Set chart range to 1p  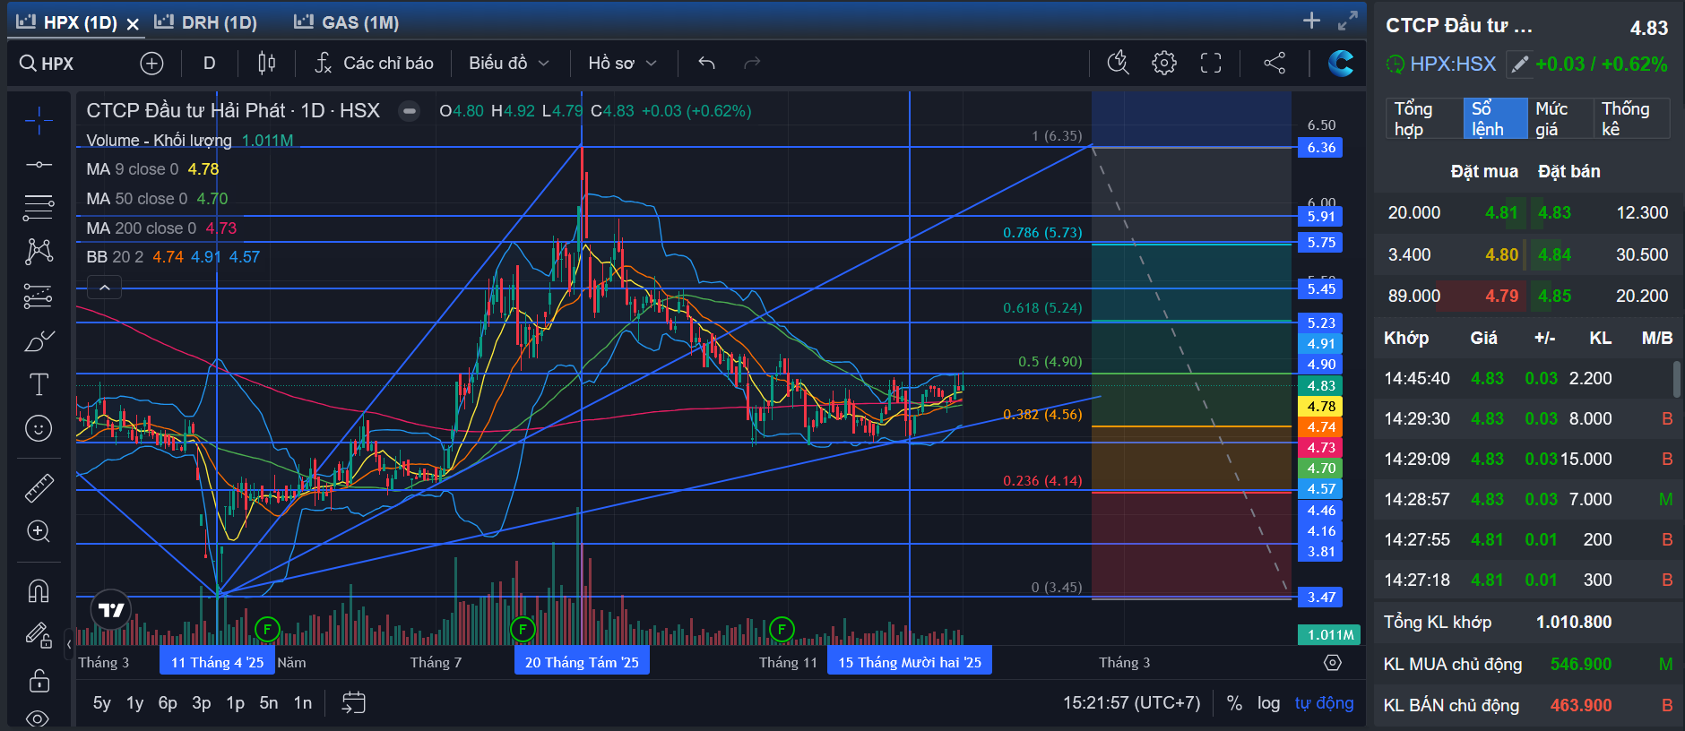tap(235, 703)
